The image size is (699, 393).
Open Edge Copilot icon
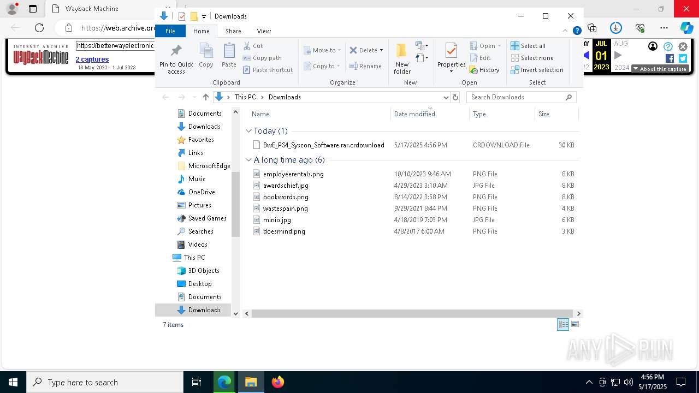pyautogui.click(x=686, y=28)
